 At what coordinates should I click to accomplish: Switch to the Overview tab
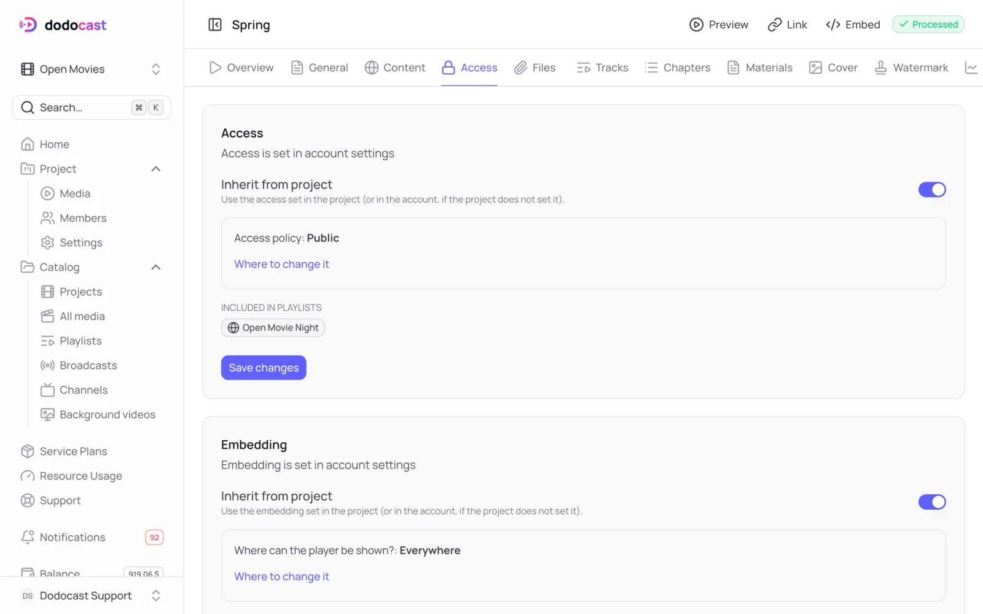241,68
